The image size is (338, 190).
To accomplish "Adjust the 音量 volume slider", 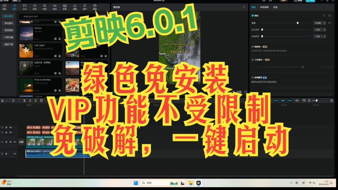I will (297, 23).
